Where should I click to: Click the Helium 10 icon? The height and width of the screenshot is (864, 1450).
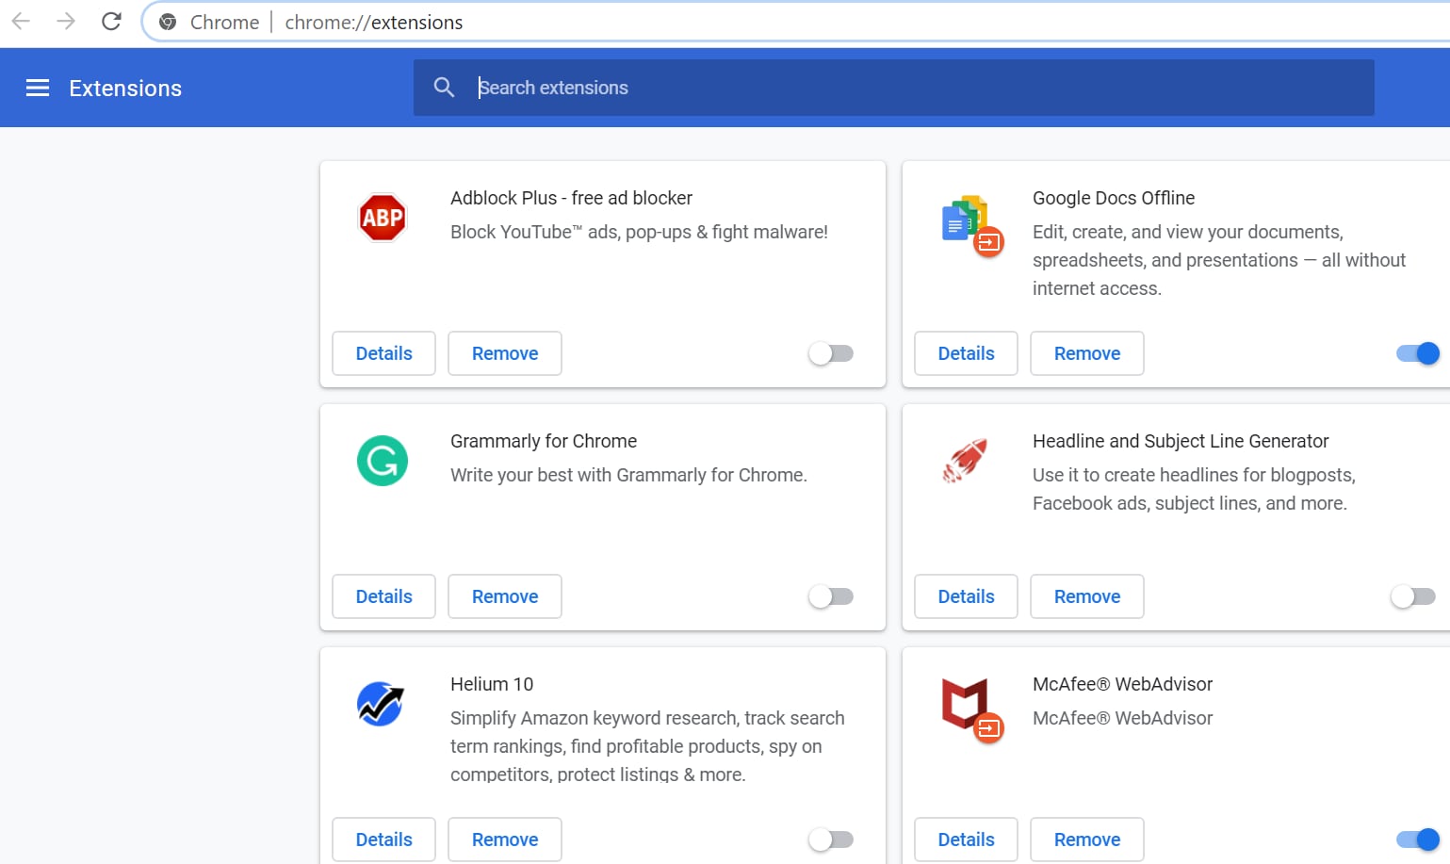[x=381, y=704]
